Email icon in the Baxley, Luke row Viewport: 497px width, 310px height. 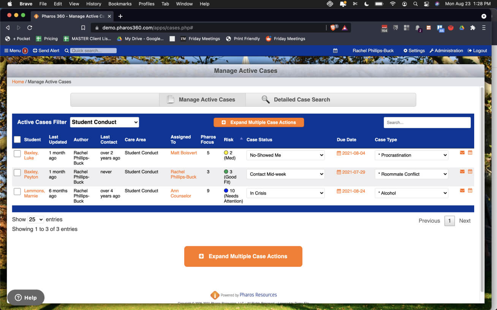pyautogui.click(x=462, y=153)
